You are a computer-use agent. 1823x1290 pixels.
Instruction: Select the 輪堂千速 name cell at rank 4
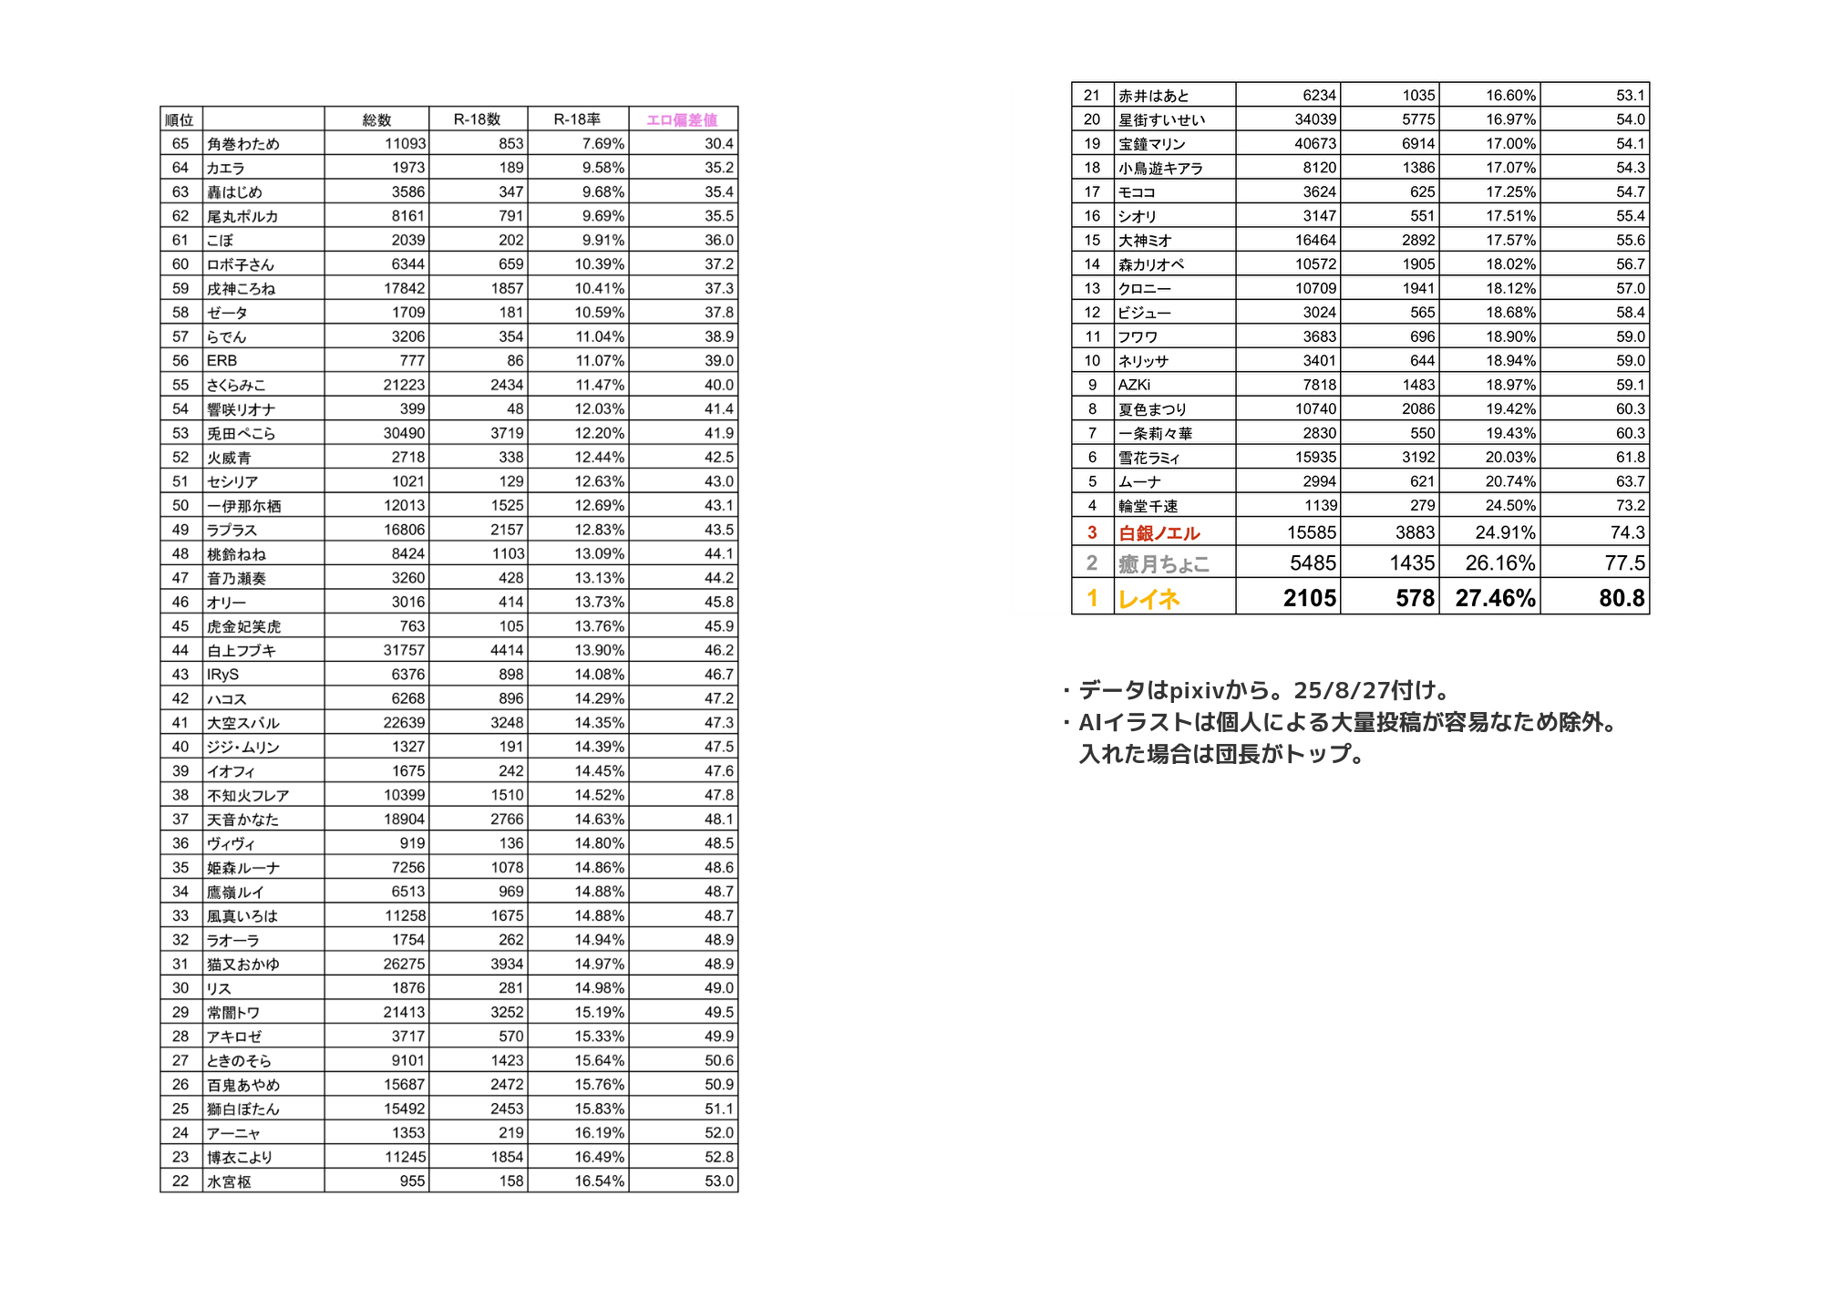(x=1148, y=506)
